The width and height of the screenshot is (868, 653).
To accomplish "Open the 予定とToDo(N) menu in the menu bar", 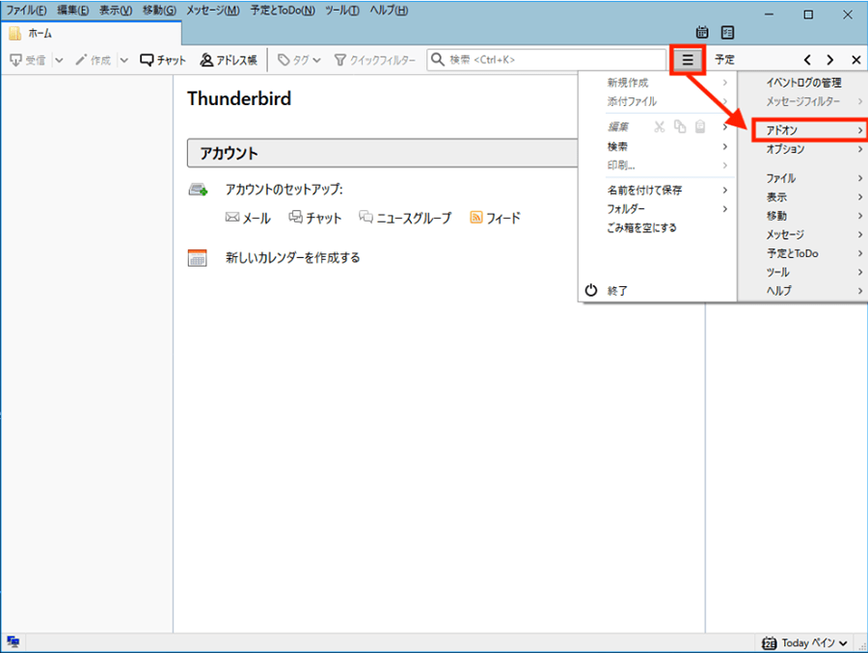I will [x=283, y=11].
